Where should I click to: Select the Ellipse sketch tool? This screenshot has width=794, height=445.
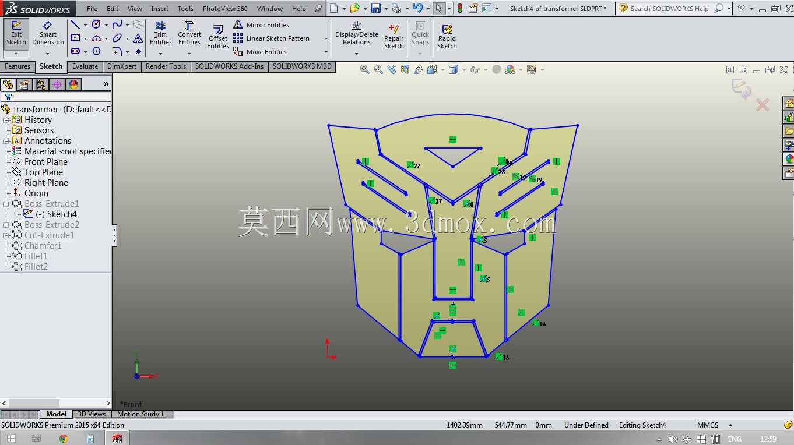(117, 38)
